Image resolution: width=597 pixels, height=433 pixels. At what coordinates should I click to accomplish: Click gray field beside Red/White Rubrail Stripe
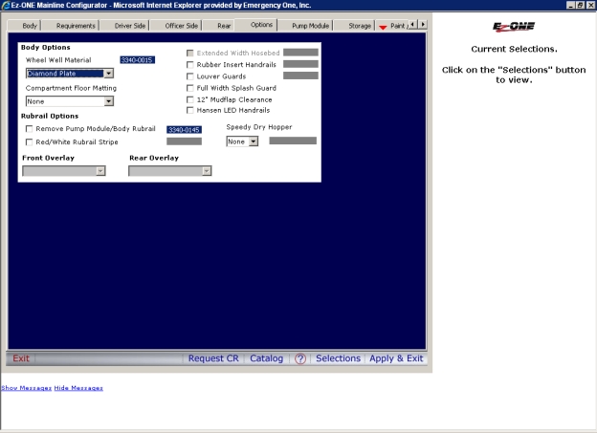pyautogui.click(x=185, y=141)
